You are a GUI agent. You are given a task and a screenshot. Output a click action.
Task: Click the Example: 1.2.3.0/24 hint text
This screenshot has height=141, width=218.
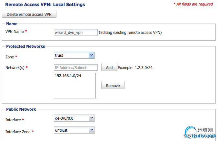pos(135,67)
